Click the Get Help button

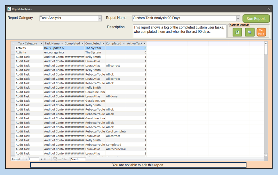261,32
